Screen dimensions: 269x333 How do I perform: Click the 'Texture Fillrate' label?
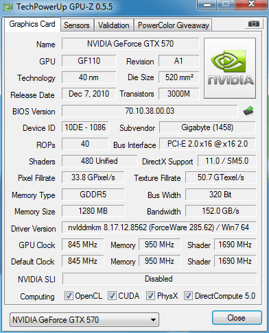(x=157, y=178)
